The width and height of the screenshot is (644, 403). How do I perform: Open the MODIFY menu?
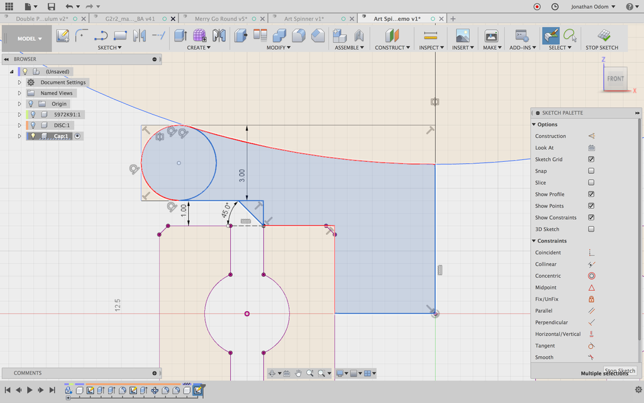277,48
